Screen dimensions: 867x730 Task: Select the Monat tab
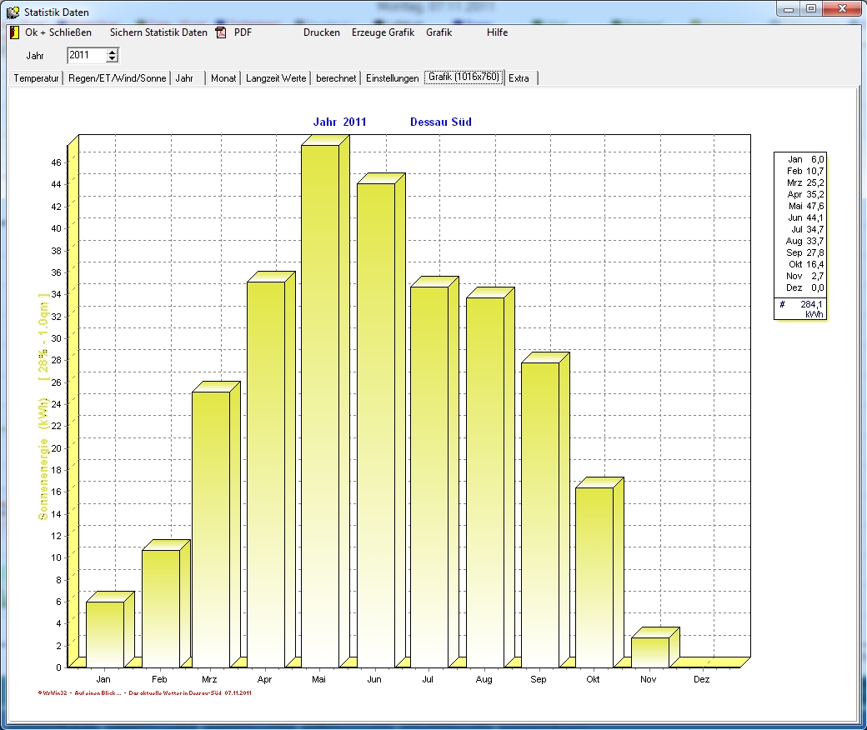click(223, 78)
